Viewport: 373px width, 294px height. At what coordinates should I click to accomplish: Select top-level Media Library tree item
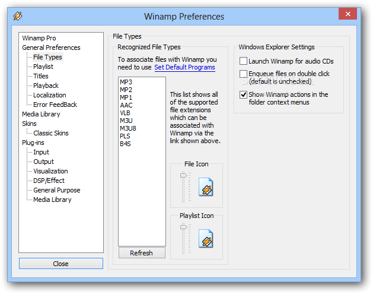[41, 114]
